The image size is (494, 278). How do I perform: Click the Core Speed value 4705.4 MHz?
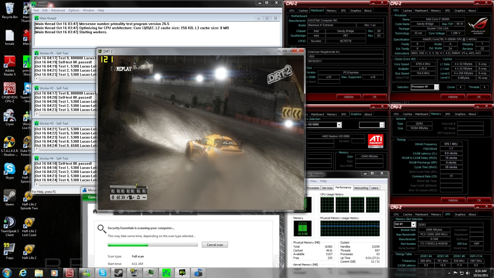[x=423, y=64]
